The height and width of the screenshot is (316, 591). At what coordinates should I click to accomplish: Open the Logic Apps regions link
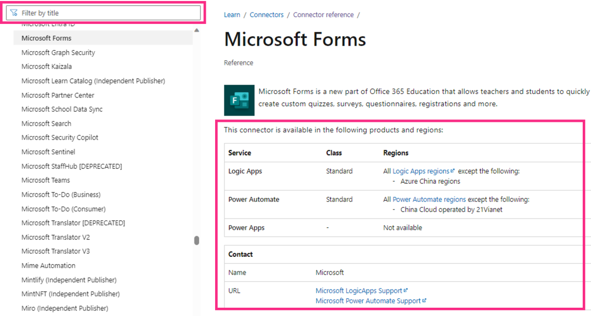(x=420, y=171)
